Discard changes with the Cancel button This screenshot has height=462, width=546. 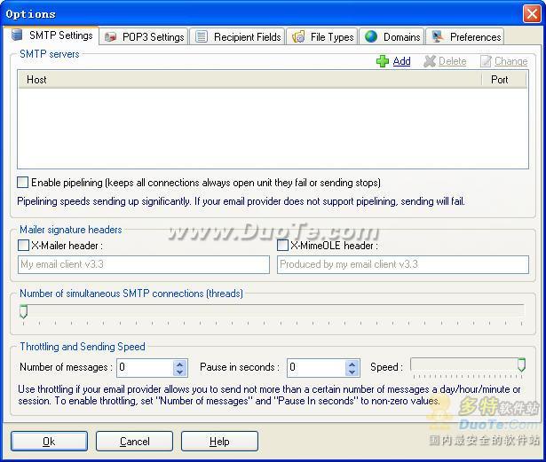point(134,441)
